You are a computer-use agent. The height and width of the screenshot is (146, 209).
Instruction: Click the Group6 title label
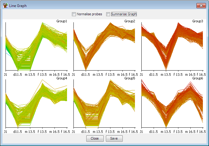[x=198, y=78]
